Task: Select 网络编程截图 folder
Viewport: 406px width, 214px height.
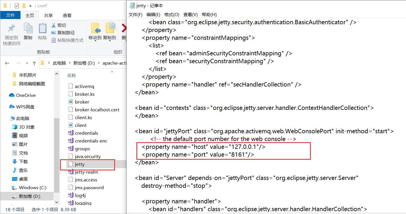Action: point(29,84)
